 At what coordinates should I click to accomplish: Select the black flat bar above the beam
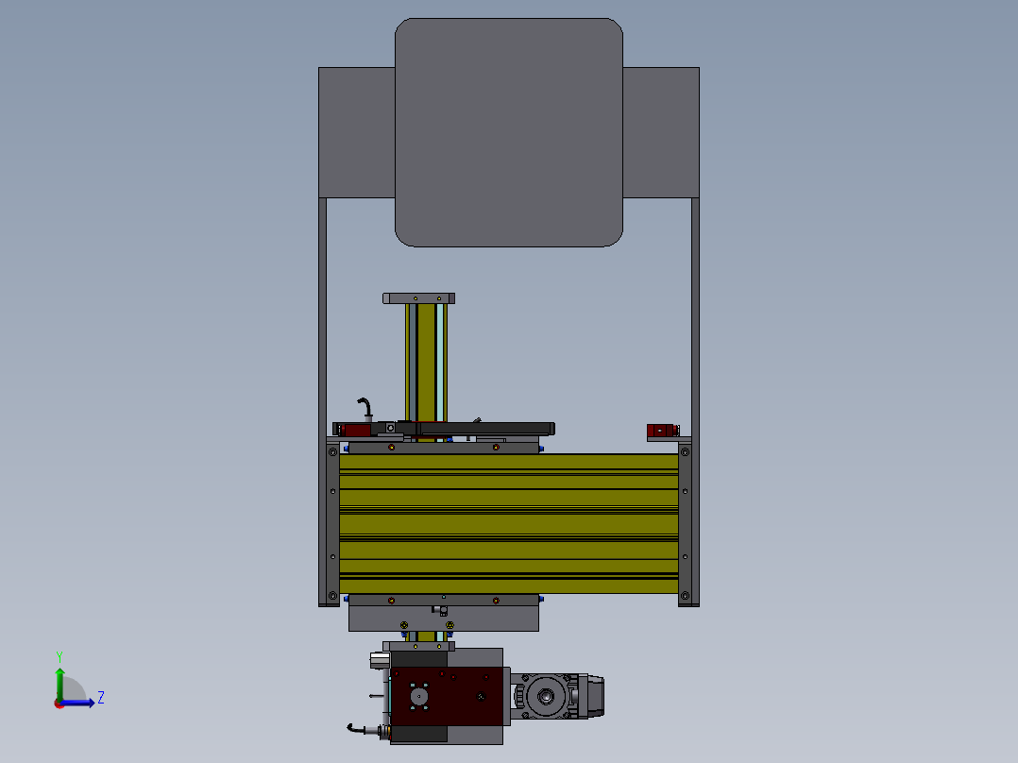[x=486, y=428]
